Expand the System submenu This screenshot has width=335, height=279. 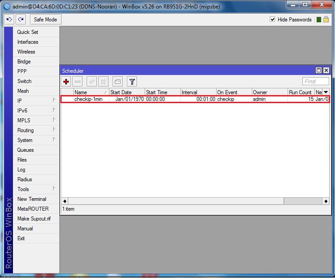point(31,140)
